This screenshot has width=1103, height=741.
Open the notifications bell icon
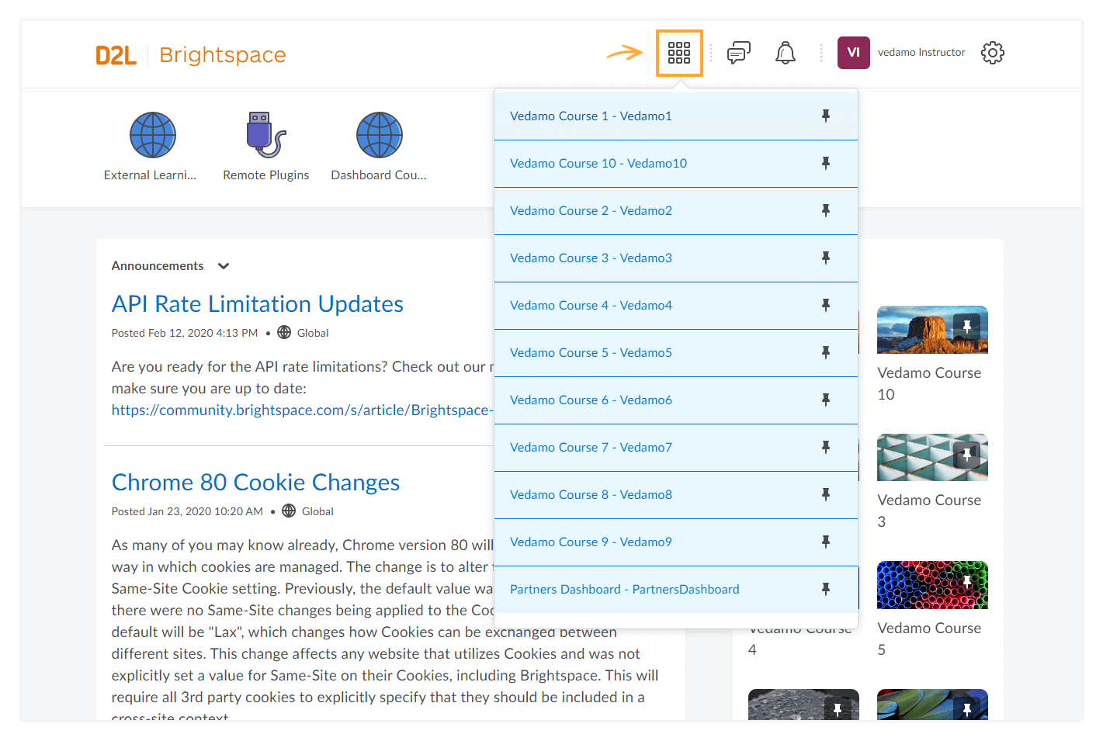786,53
